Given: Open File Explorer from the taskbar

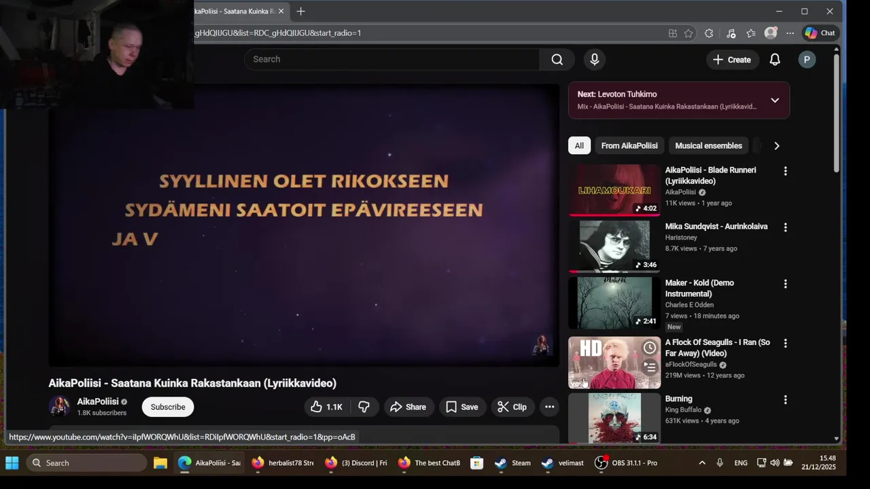Looking at the screenshot, I should [x=160, y=463].
